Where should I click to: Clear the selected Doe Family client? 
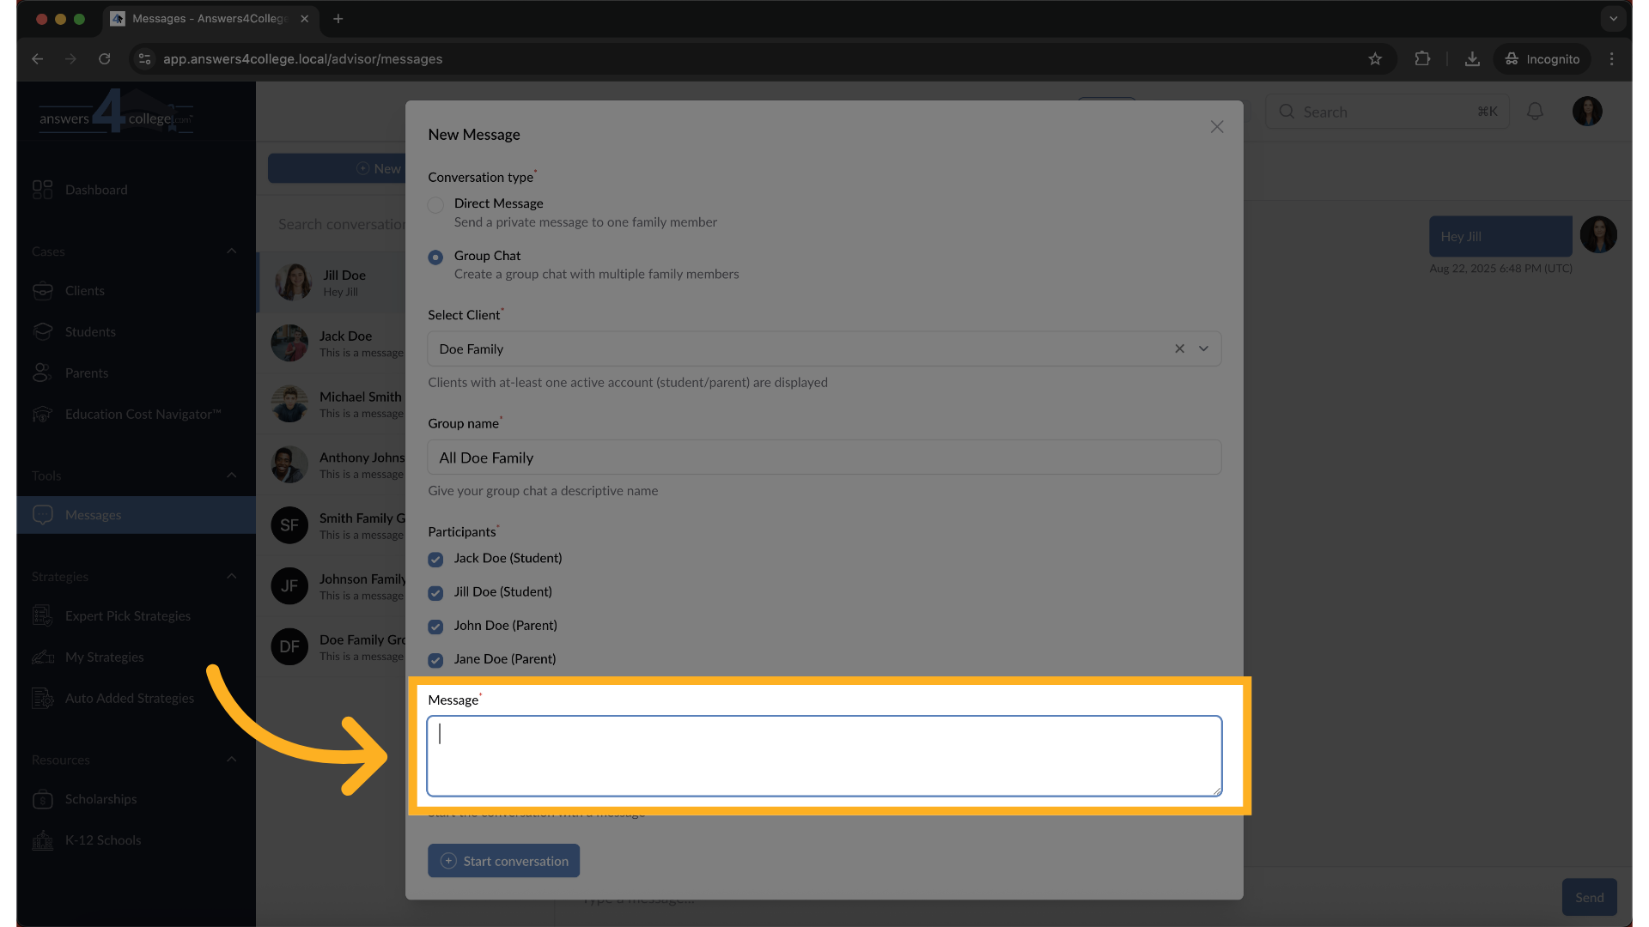coord(1179,348)
